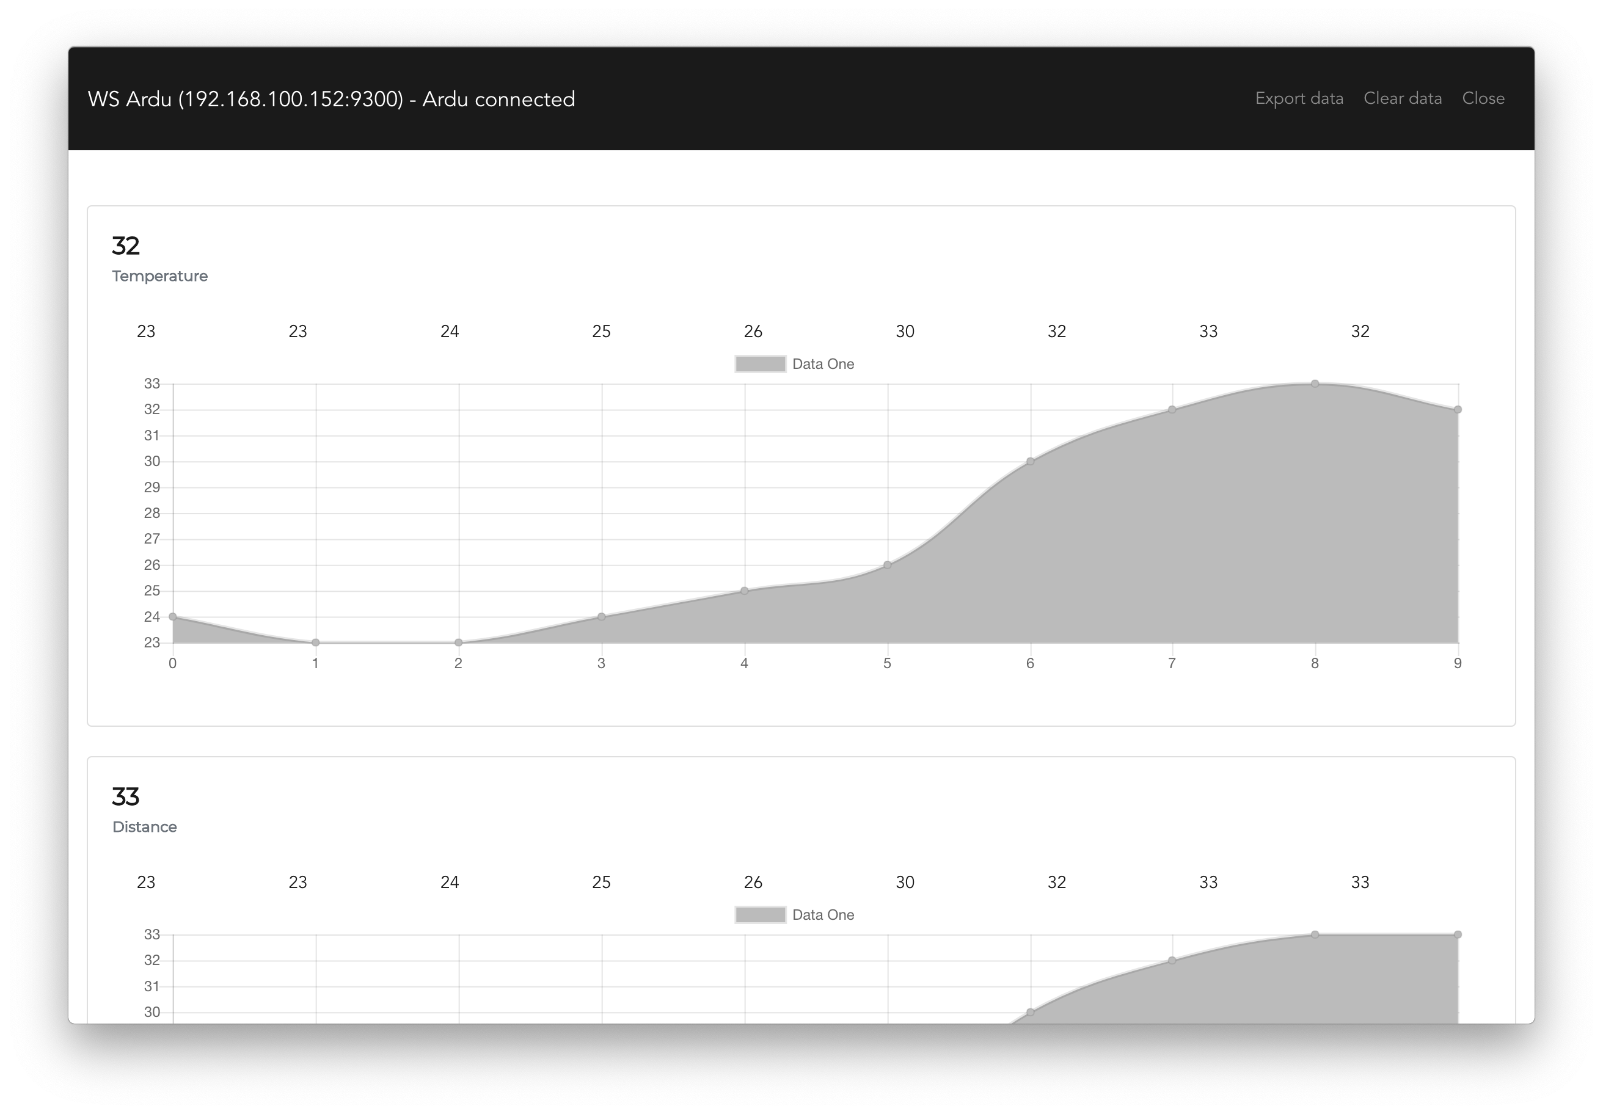Click Clear data in header
The width and height of the screenshot is (1603, 1114).
(1402, 98)
